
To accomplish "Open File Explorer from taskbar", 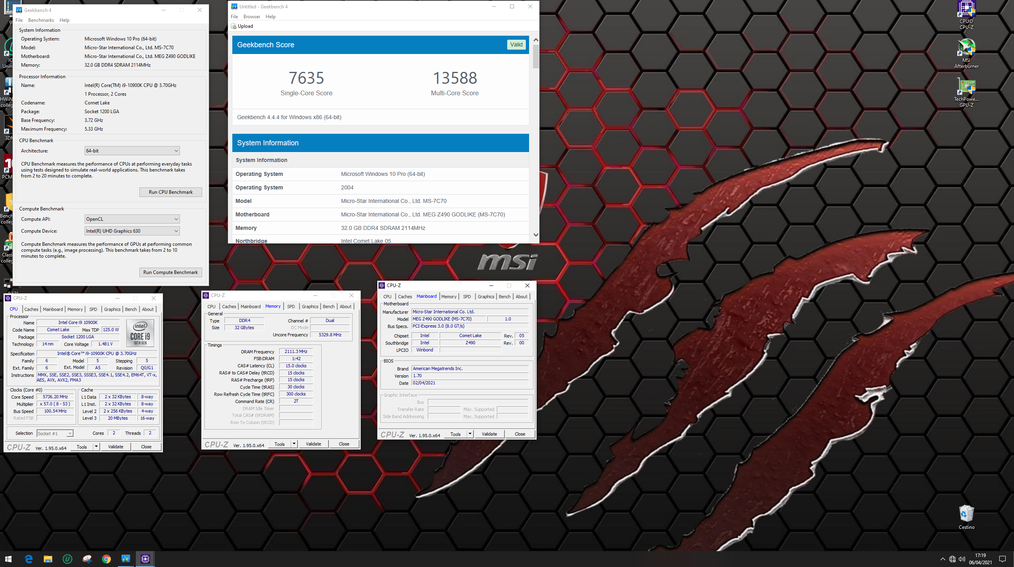I will 48,559.
